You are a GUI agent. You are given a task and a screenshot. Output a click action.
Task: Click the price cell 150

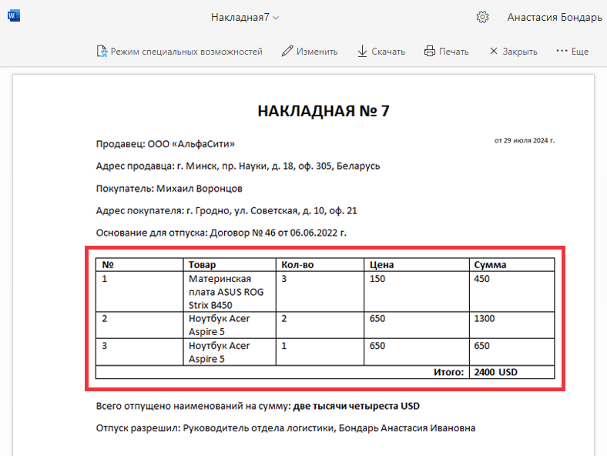tap(417, 291)
